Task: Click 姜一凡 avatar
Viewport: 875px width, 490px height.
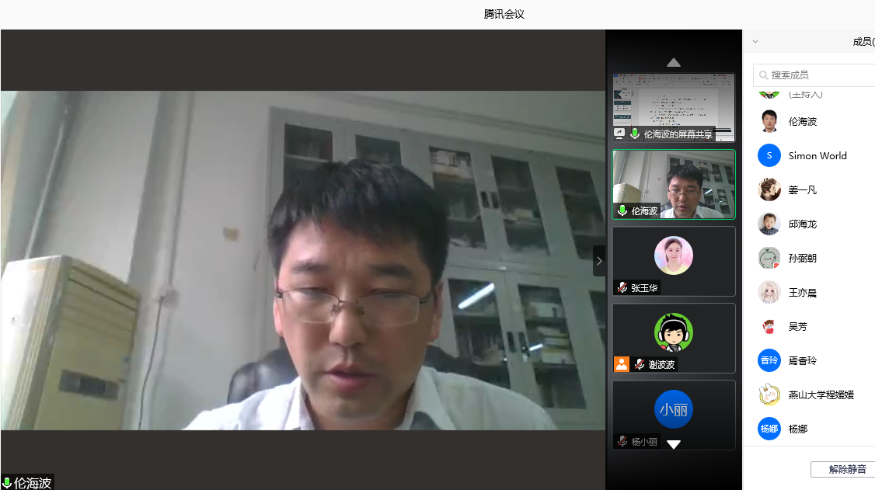Action: 769,190
